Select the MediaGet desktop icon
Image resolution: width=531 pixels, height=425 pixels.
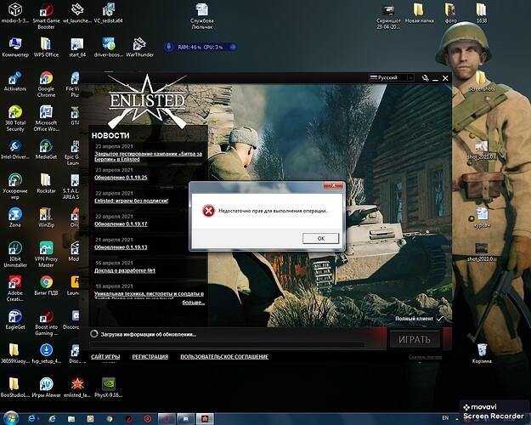[x=46, y=150]
